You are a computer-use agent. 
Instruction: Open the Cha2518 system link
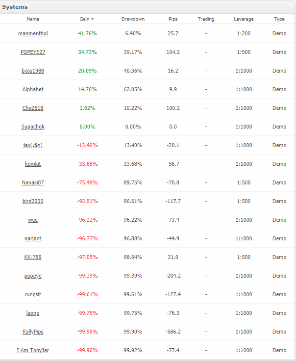[33, 108]
